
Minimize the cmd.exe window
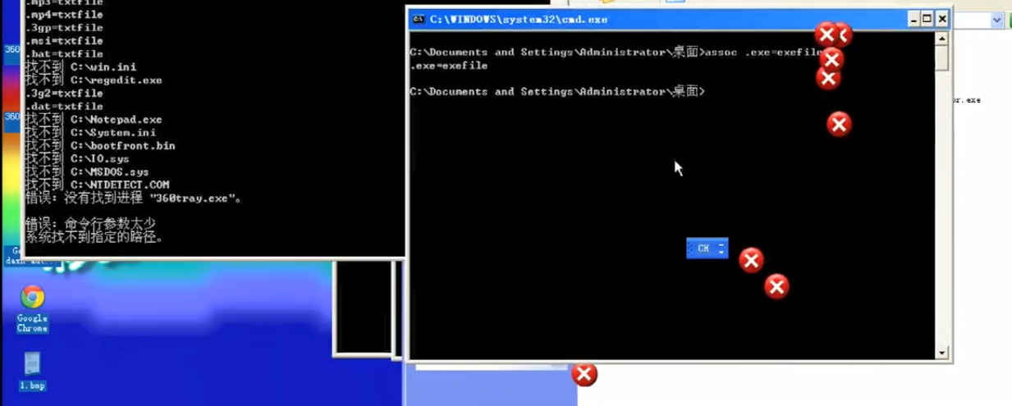(913, 19)
